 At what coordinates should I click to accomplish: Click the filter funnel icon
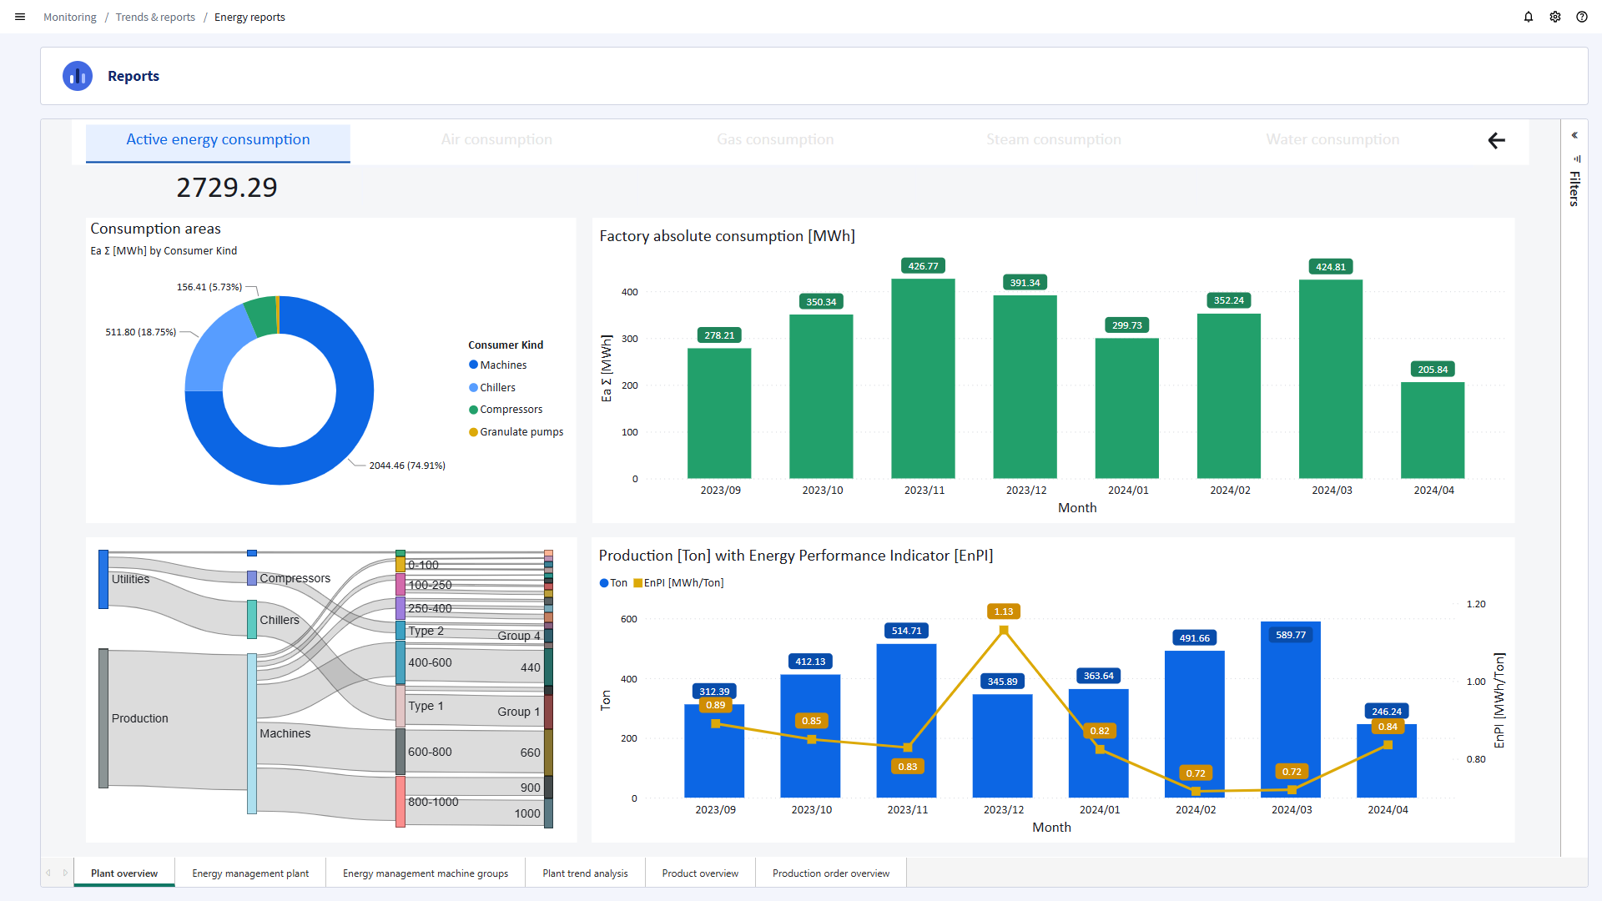pyautogui.click(x=1576, y=159)
